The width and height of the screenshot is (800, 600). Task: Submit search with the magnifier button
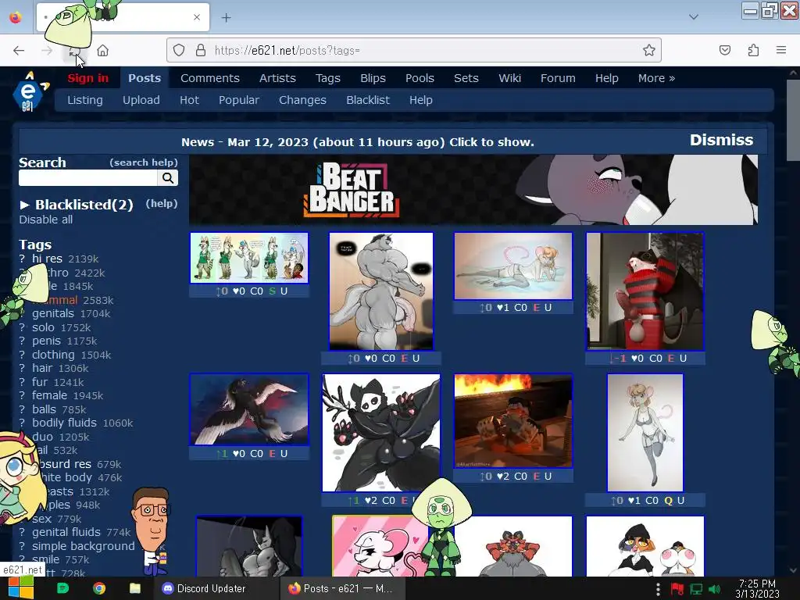[168, 177]
